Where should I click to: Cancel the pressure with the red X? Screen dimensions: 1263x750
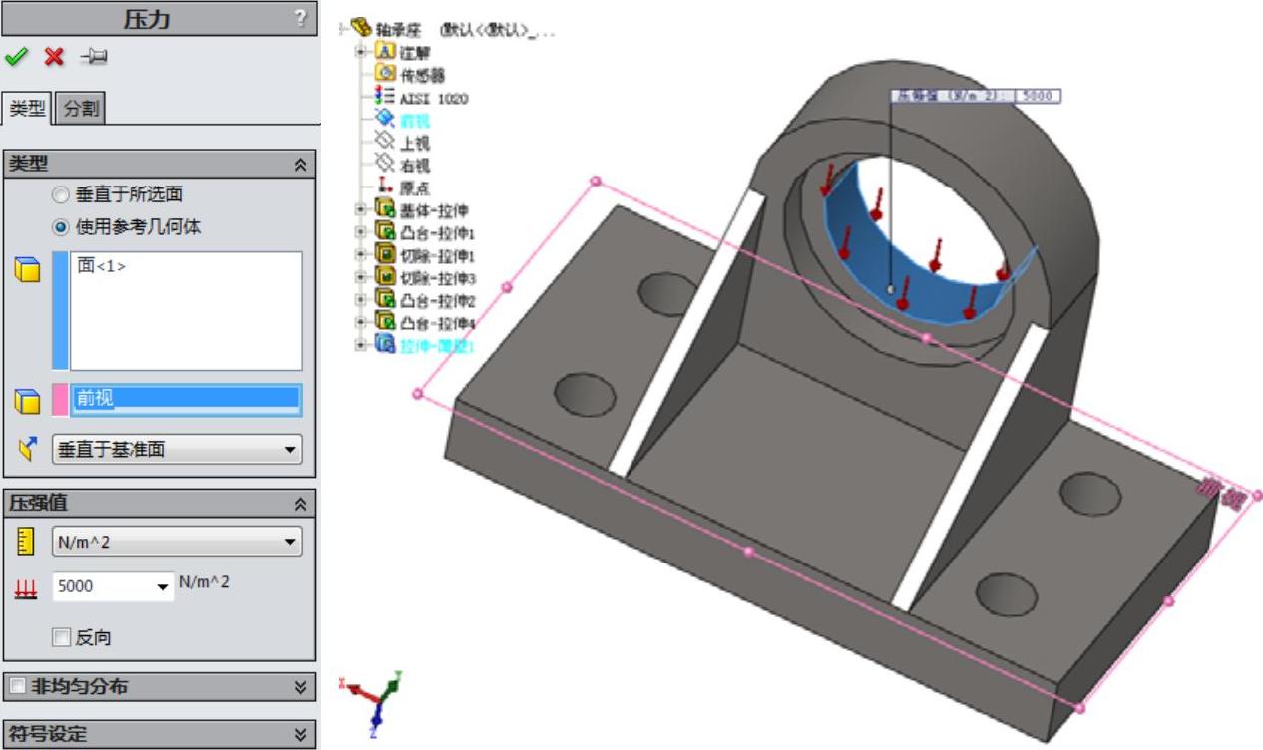click(54, 57)
